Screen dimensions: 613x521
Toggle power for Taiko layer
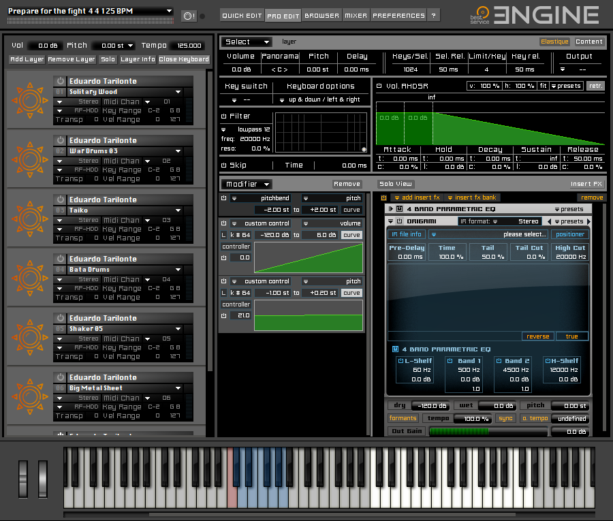60,200
